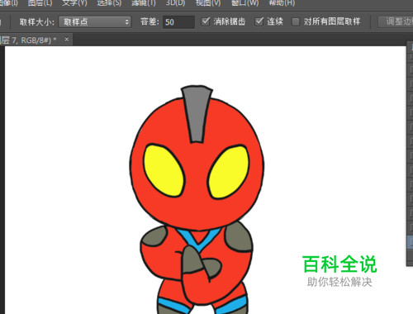Open the 选择(S) menu
Image resolution: width=413 pixels, height=314 pixels.
(109, 2)
